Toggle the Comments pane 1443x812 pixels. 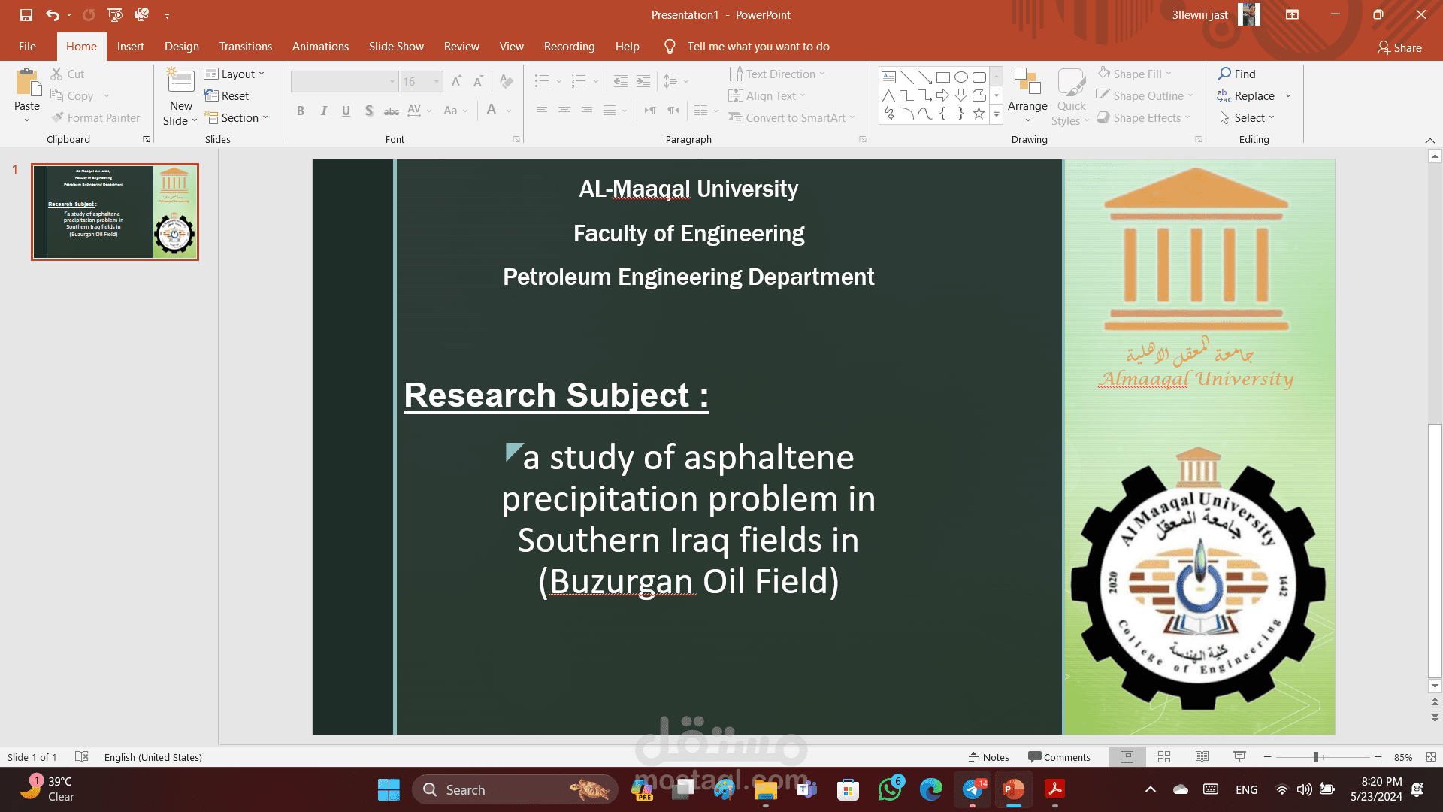coord(1059,757)
